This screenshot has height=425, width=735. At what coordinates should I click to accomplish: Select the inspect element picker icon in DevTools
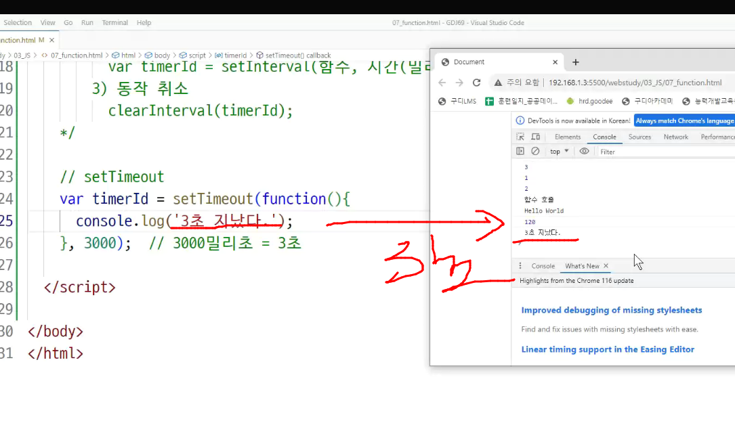pos(520,137)
